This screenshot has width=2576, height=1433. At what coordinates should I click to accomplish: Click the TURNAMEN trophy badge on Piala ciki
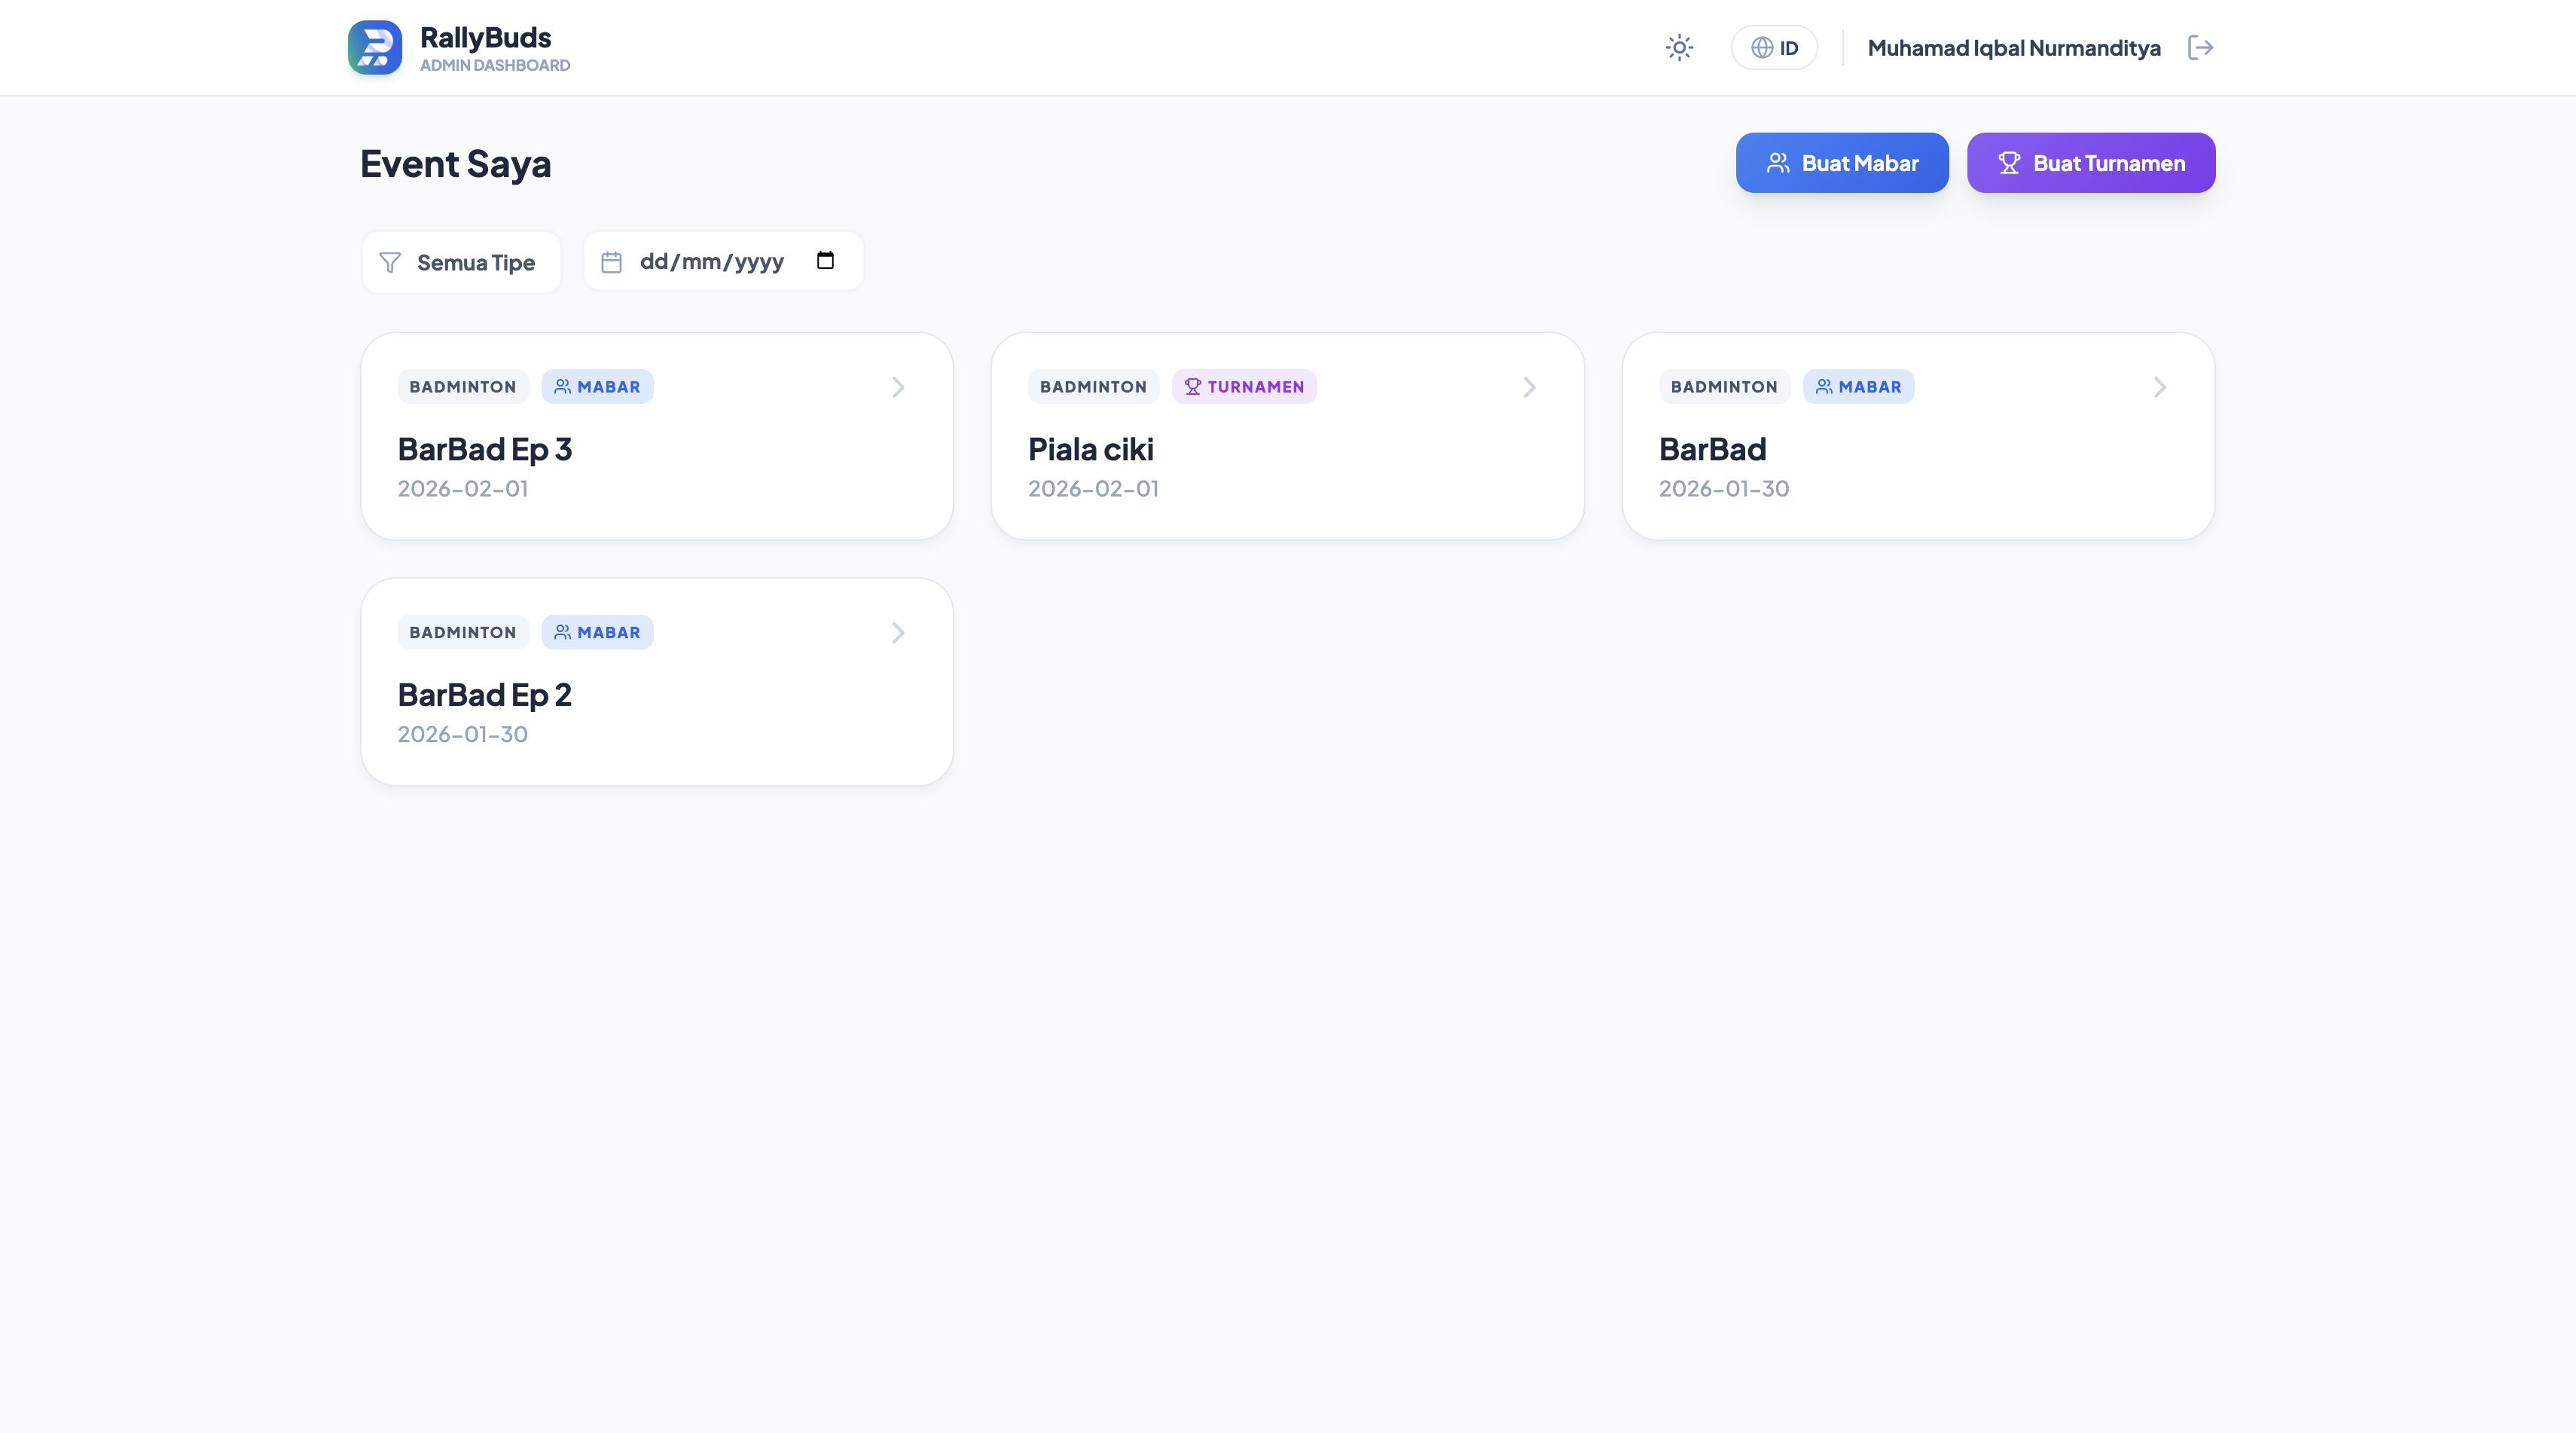(x=1244, y=386)
